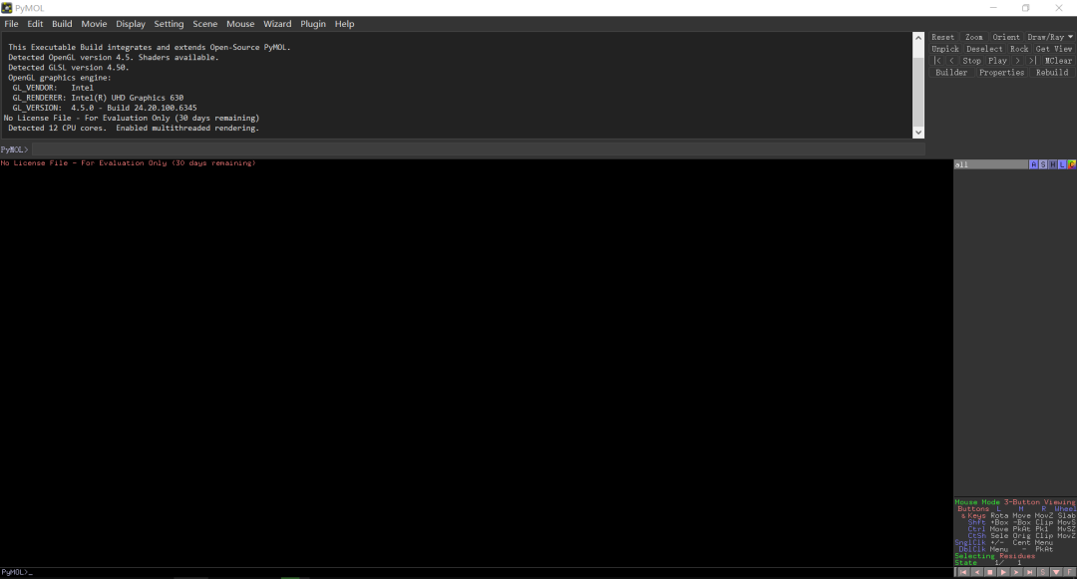Click the Rebuild button
The image size is (1077, 579).
[1052, 72]
